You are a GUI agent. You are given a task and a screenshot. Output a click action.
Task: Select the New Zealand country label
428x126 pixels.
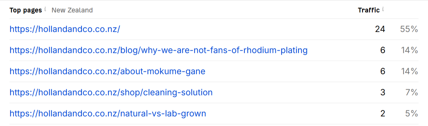[72, 10]
